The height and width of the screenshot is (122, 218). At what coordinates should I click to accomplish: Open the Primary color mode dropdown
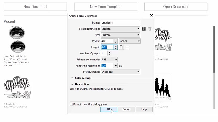point(109,60)
